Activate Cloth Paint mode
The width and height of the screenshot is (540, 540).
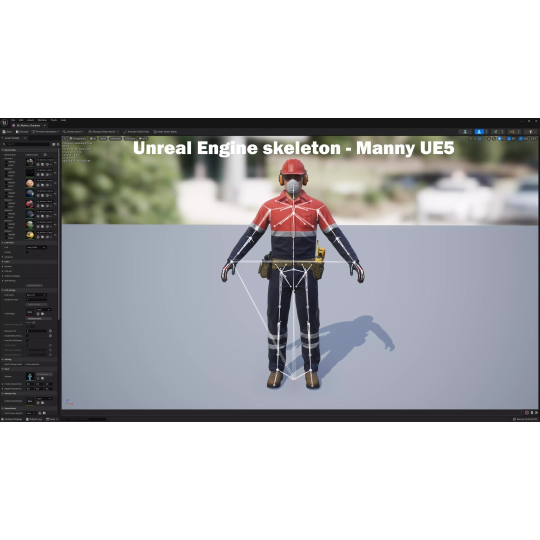tap(137, 131)
